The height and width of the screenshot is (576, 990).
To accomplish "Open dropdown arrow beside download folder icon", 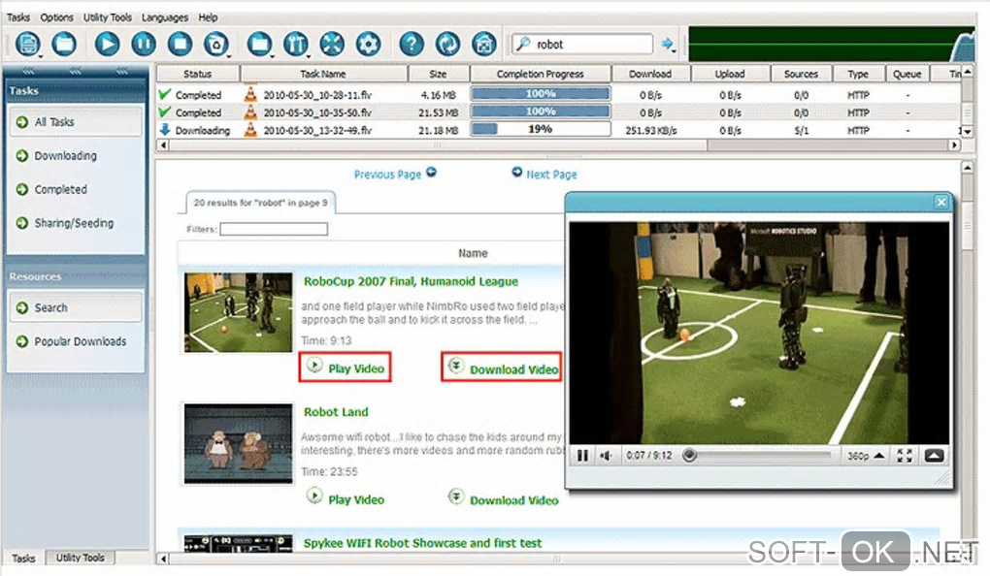I will click(x=273, y=57).
